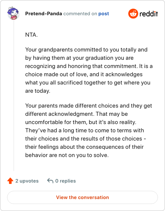Select the "0 replies" count label
Image resolution: width=165 pixels, height=211 pixels.
(x=66, y=181)
